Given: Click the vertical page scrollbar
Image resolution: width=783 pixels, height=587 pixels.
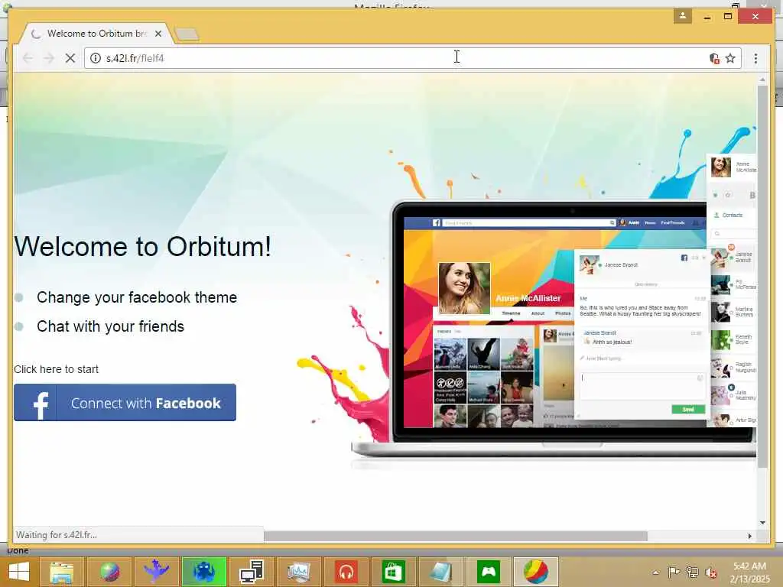Looking at the screenshot, I should [x=762, y=277].
